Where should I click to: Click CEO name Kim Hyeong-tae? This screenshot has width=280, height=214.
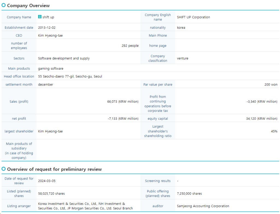coord(49,35)
